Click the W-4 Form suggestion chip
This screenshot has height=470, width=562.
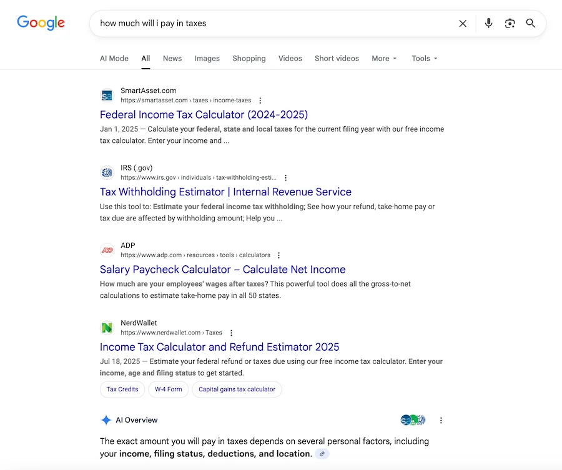(168, 389)
